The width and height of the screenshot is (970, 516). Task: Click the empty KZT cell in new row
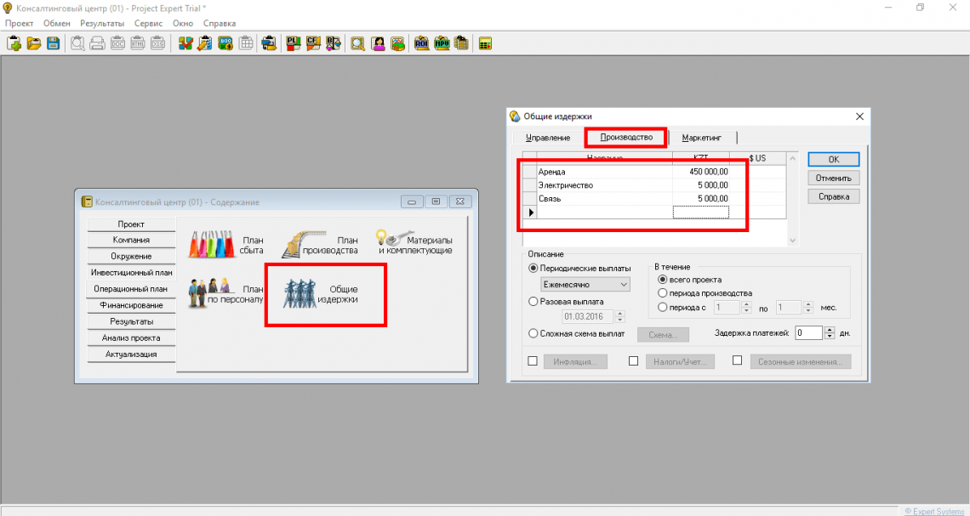700,212
